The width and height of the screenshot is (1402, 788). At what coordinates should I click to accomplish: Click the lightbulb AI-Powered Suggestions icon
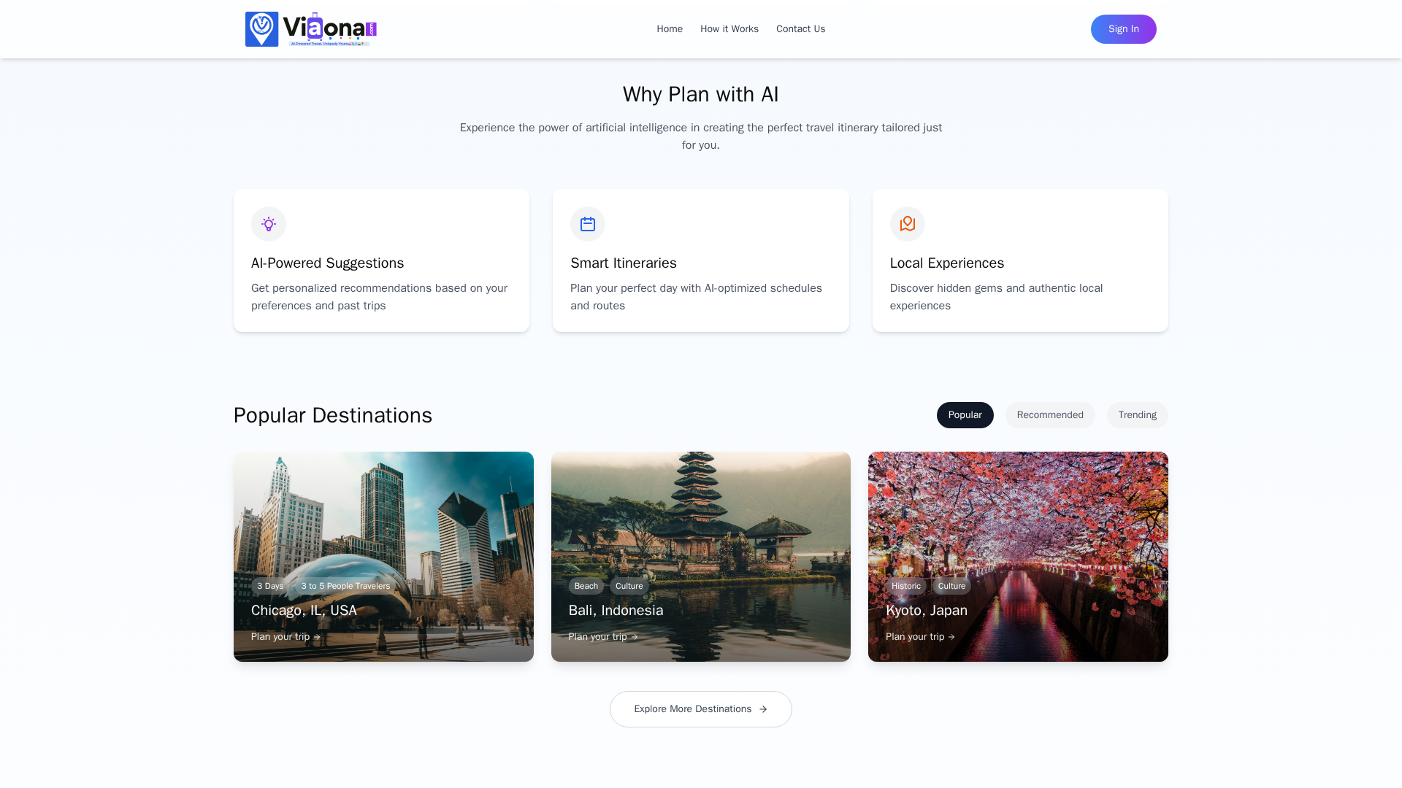pos(269,224)
